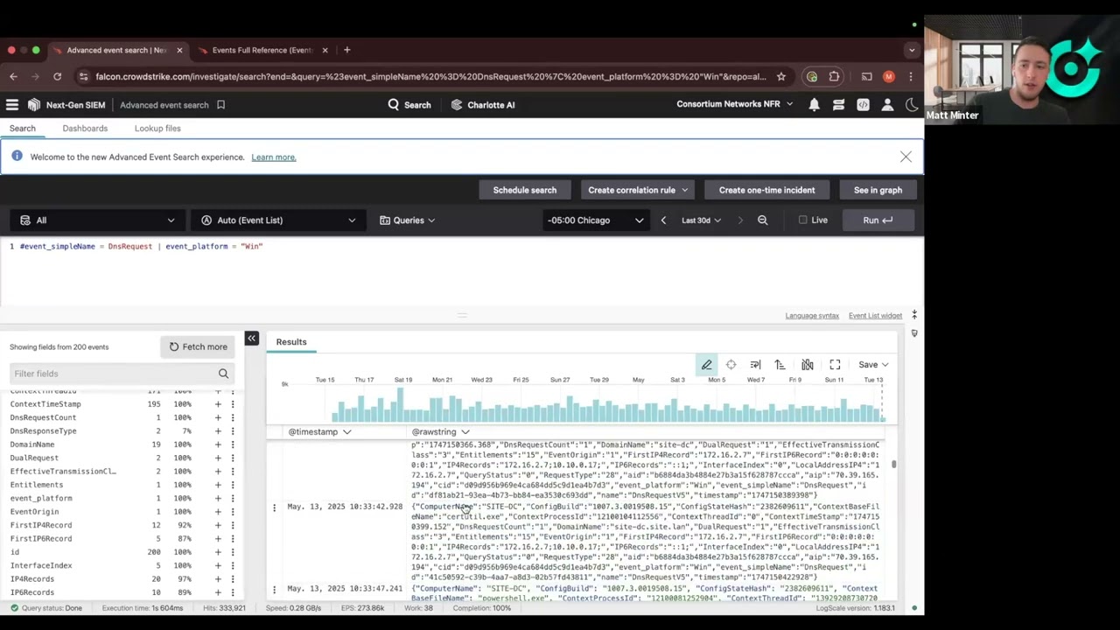Switch to the Lookup files tab

[157, 129]
